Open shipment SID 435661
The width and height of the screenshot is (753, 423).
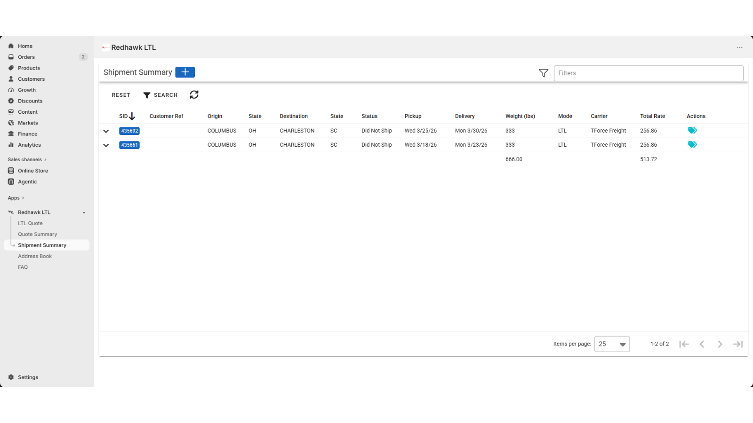[x=129, y=145]
